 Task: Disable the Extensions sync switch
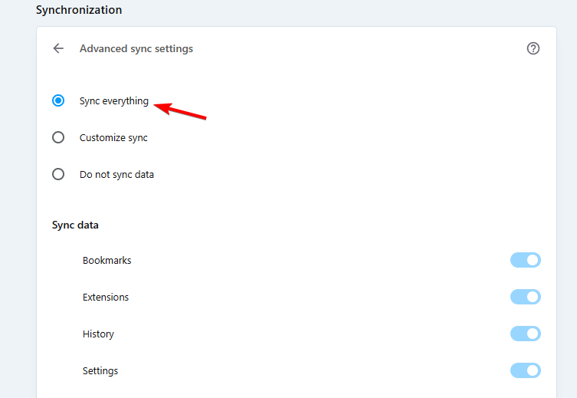coord(526,297)
